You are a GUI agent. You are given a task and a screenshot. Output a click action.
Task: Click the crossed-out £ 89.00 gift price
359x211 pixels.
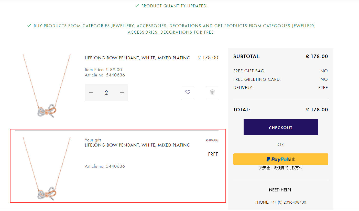(212, 140)
